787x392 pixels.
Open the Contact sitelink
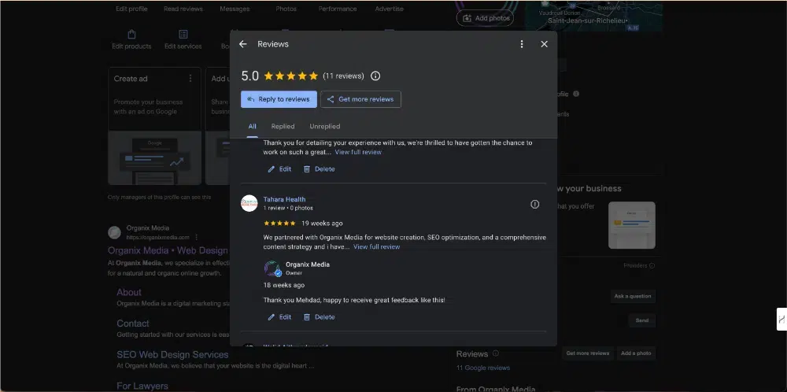132,324
